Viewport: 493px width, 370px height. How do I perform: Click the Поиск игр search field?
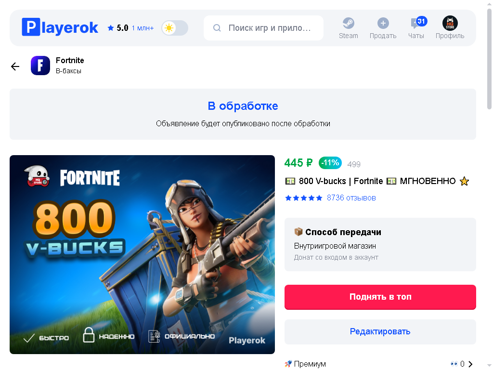point(263,28)
